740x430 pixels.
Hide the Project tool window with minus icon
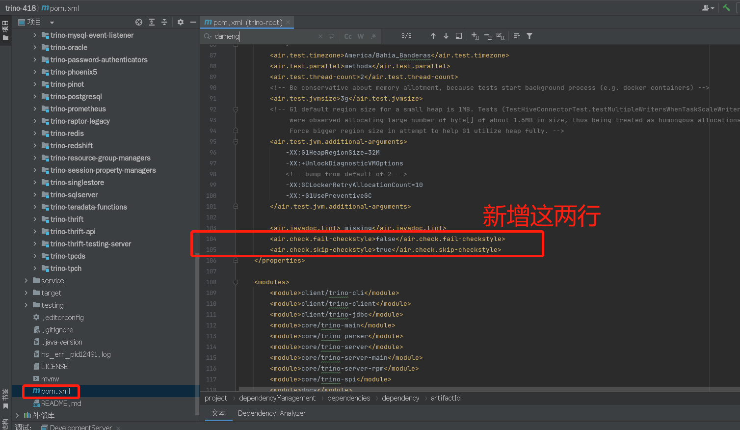click(193, 22)
